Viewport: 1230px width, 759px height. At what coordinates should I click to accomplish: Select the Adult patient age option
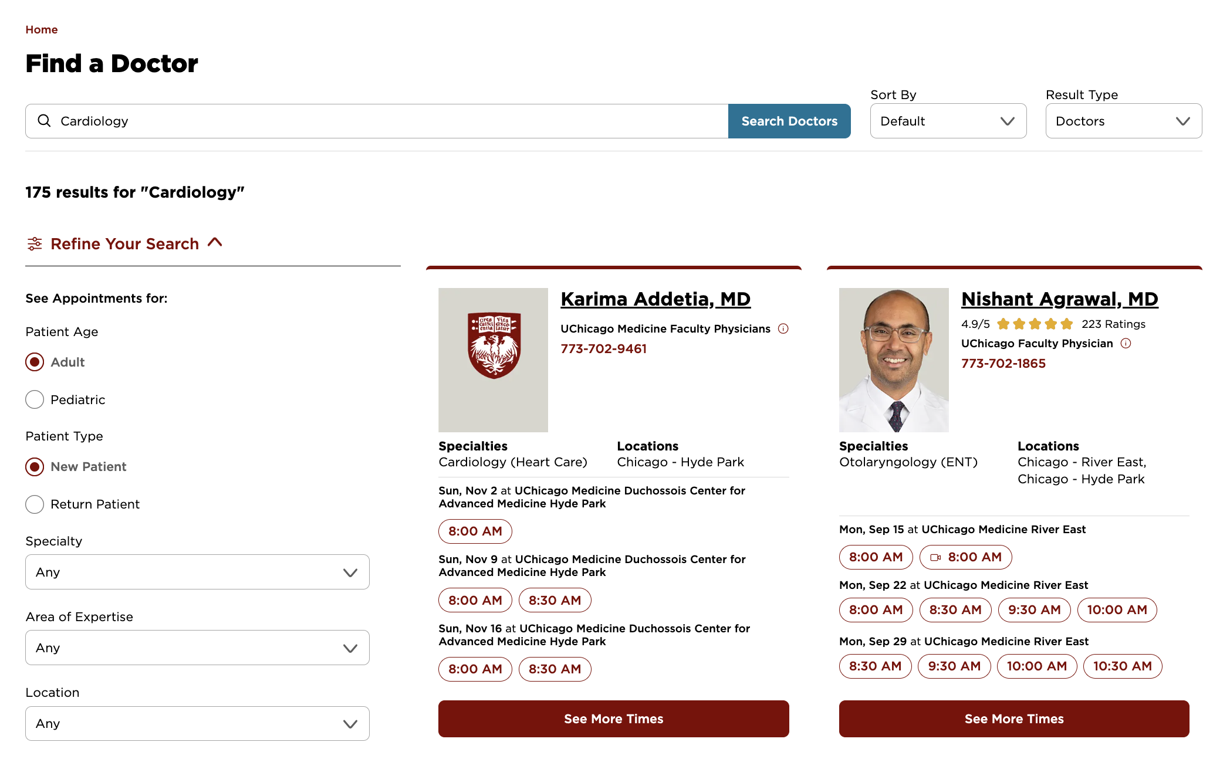pos(35,362)
